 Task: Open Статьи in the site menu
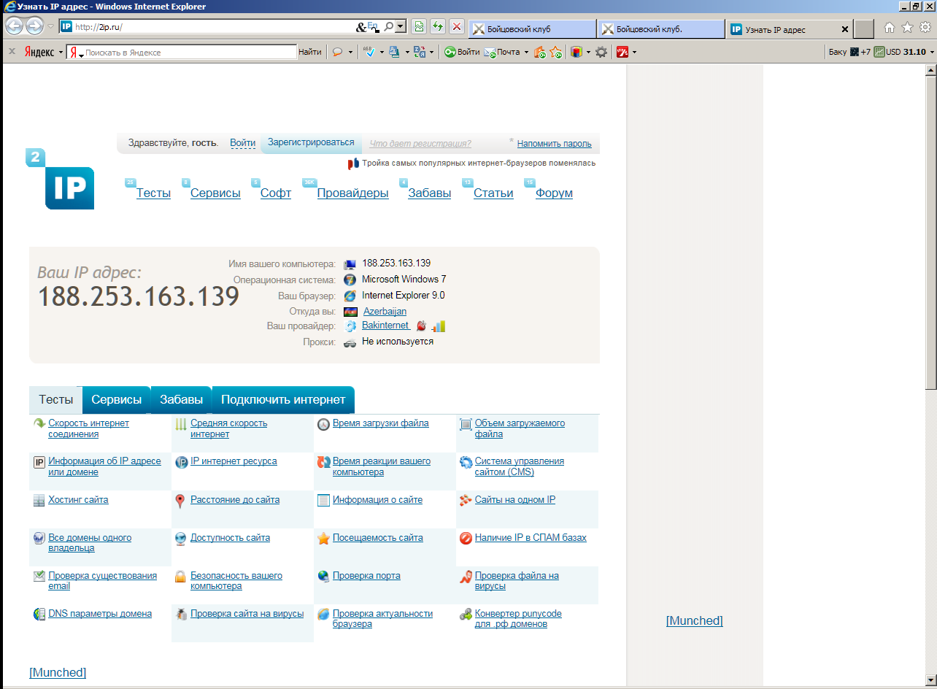pos(493,193)
